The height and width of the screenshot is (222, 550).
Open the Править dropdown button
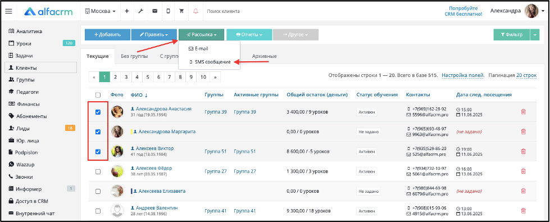pos(154,35)
